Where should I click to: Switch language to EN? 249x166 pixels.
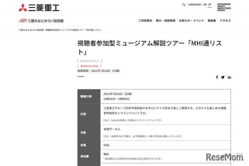click(205, 5)
